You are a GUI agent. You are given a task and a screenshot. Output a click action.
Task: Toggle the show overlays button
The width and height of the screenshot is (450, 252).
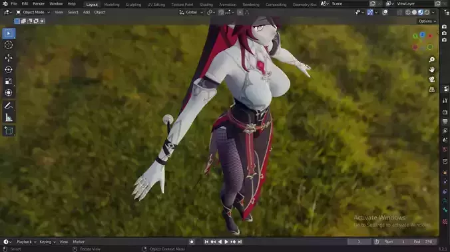[385, 13]
